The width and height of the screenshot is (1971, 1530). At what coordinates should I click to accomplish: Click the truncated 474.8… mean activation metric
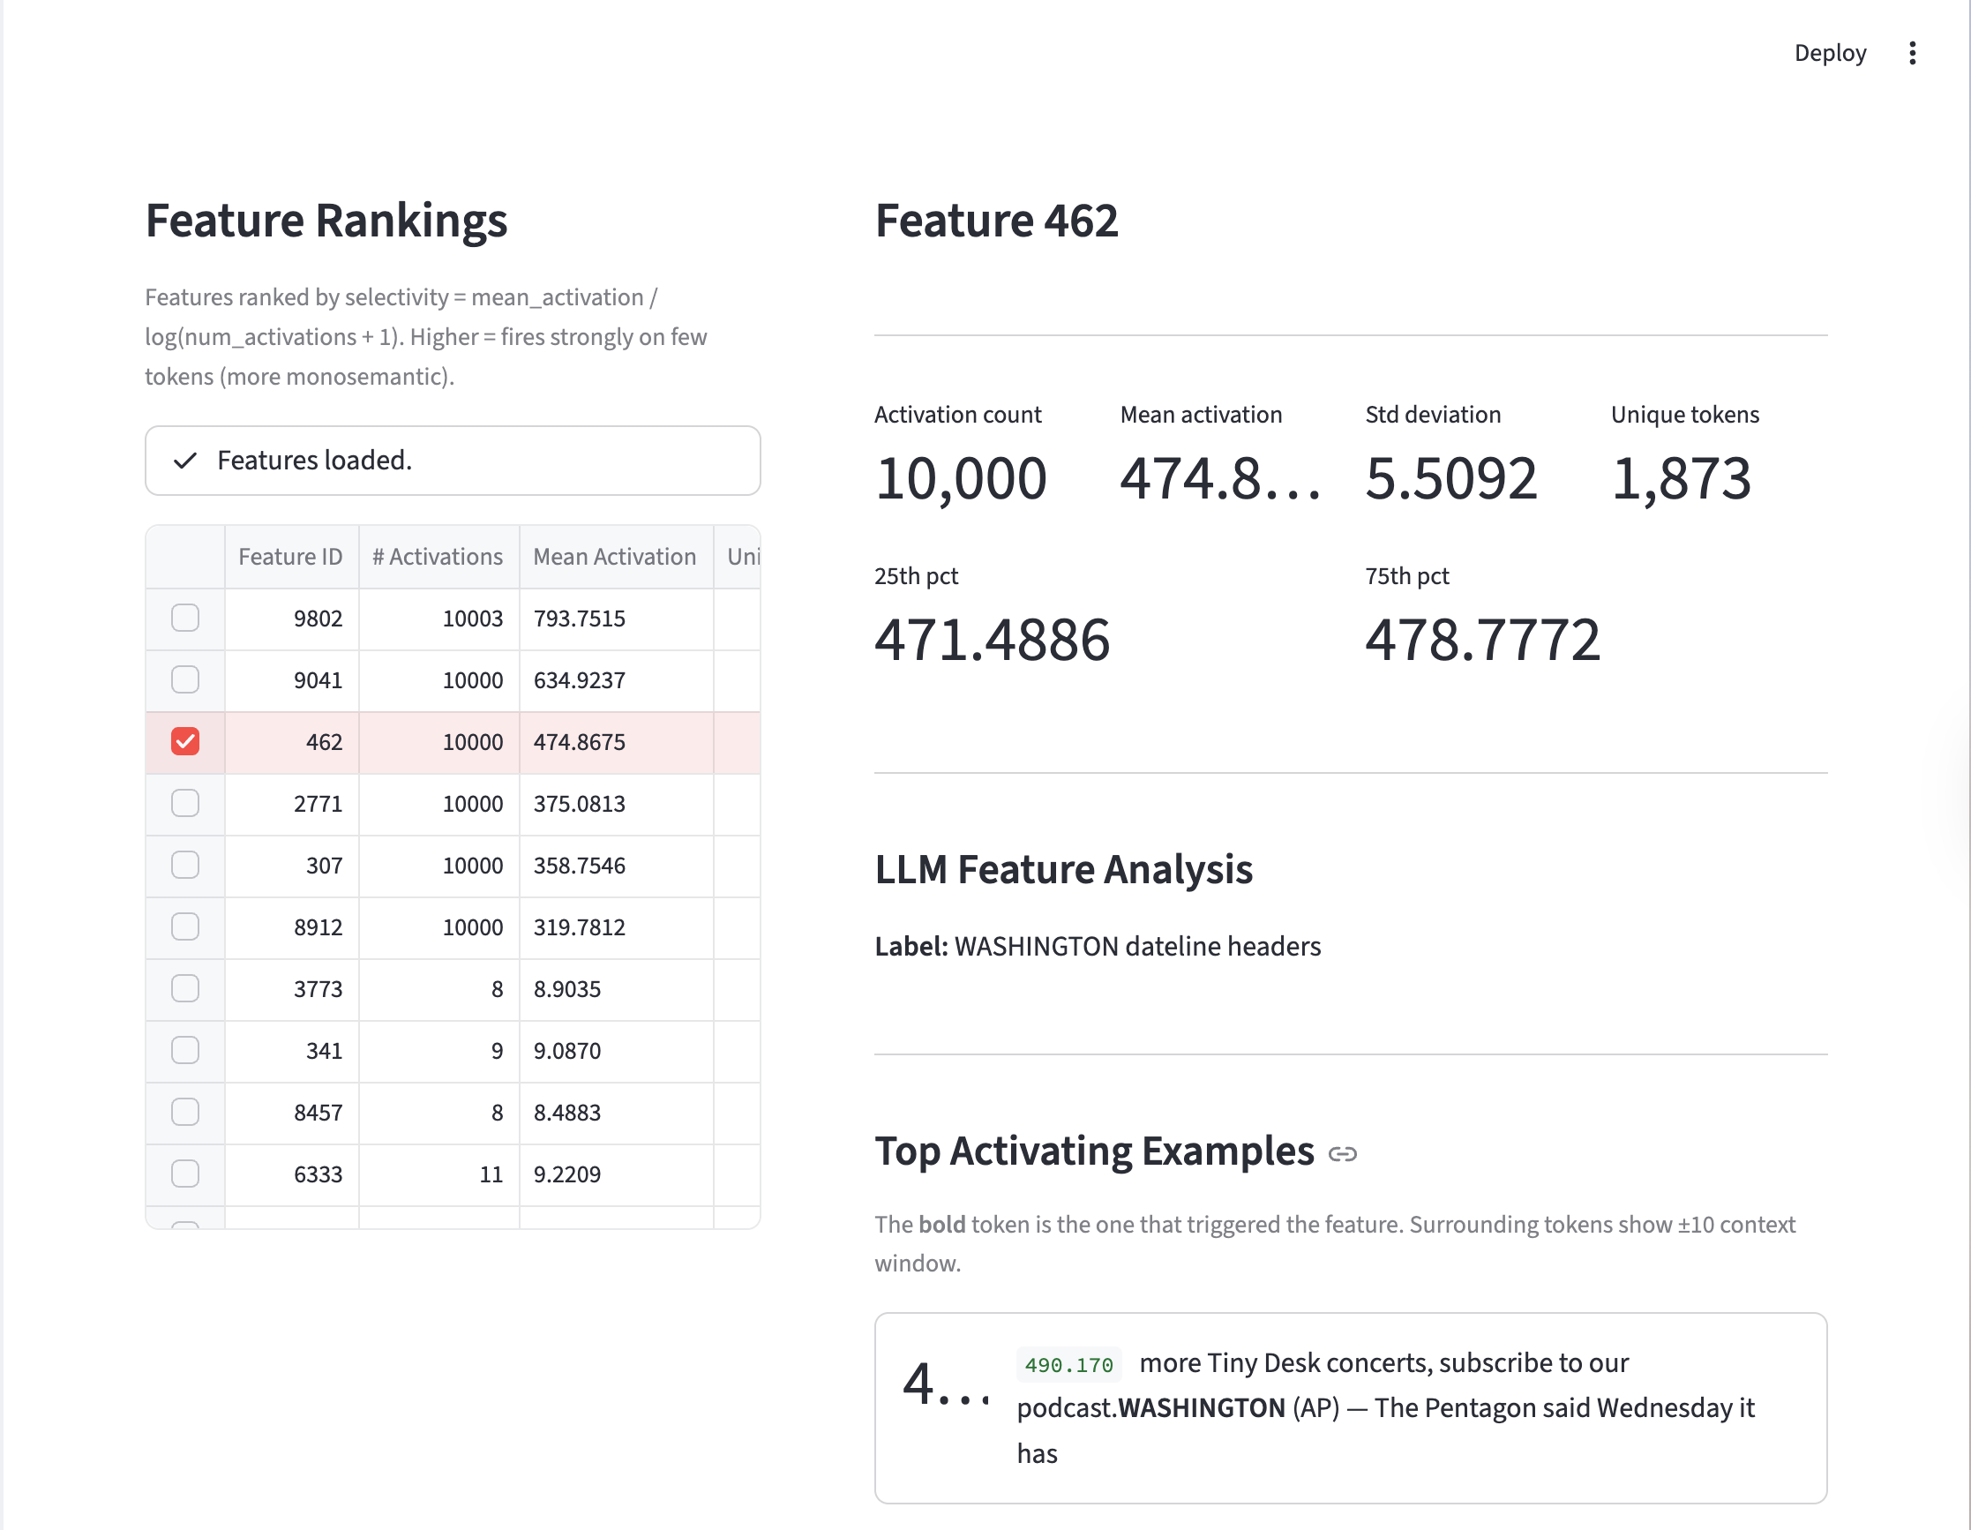pyautogui.click(x=1218, y=478)
